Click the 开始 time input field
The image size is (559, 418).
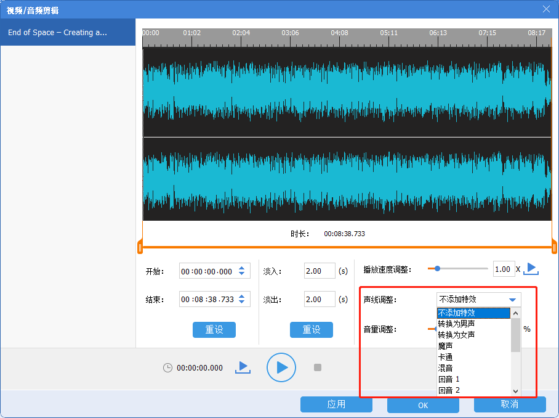click(215, 271)
